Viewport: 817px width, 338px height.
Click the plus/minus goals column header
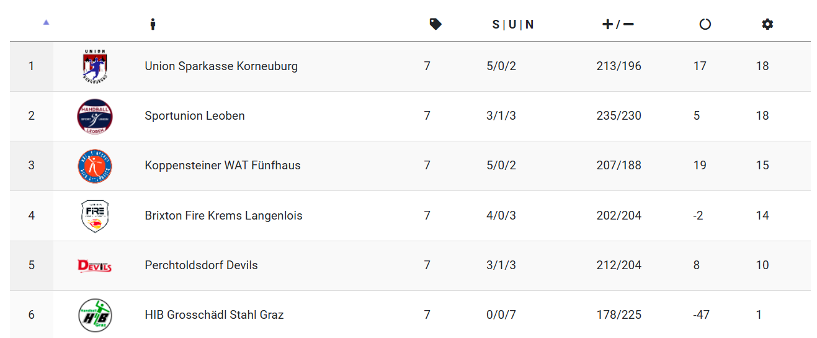tap(618, 24)
